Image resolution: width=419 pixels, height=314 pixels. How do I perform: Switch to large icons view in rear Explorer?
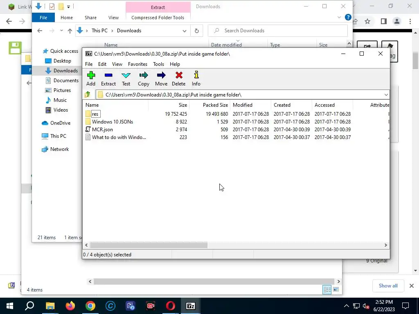point(336,290)
